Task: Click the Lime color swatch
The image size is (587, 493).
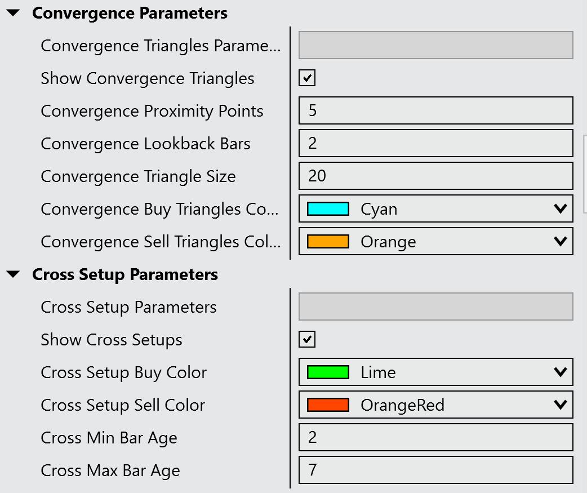Action: pyautogui.click(x=328, y=372)
